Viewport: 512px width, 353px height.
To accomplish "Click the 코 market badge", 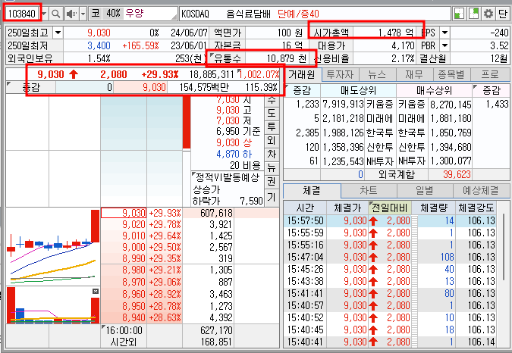I will pyautogui.click(x=96, y=14).
